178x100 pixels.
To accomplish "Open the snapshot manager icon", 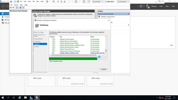I will pyautogui.click(x=65, y=2).
